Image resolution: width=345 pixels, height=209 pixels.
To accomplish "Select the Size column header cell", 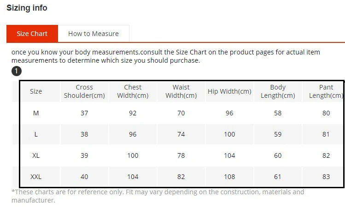I will 36,91.
